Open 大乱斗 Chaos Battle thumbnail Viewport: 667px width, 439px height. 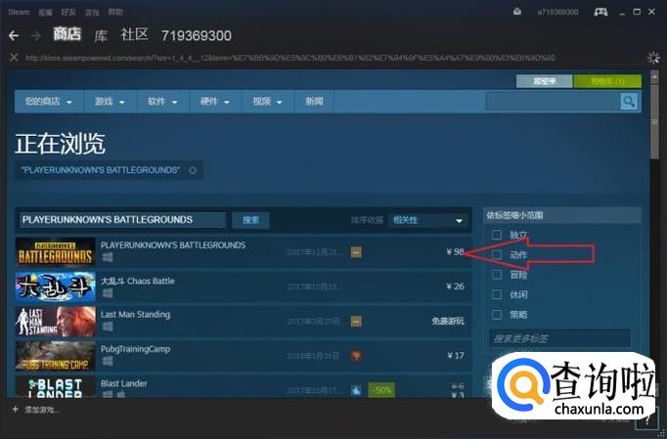point(56,286)
